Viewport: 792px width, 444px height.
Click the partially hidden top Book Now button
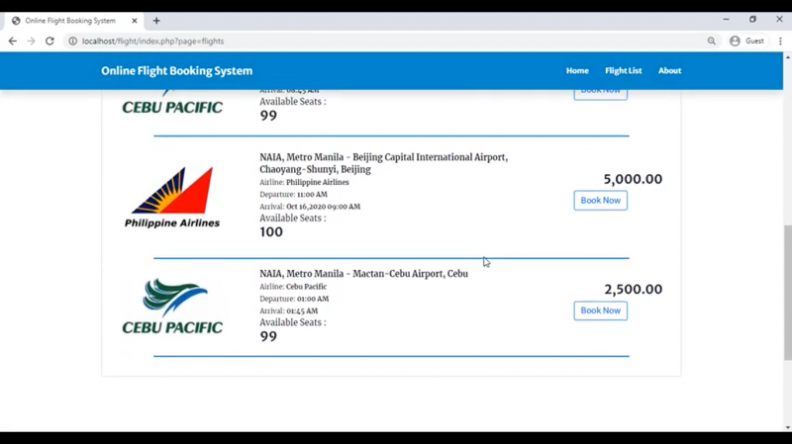pos(601,95)
